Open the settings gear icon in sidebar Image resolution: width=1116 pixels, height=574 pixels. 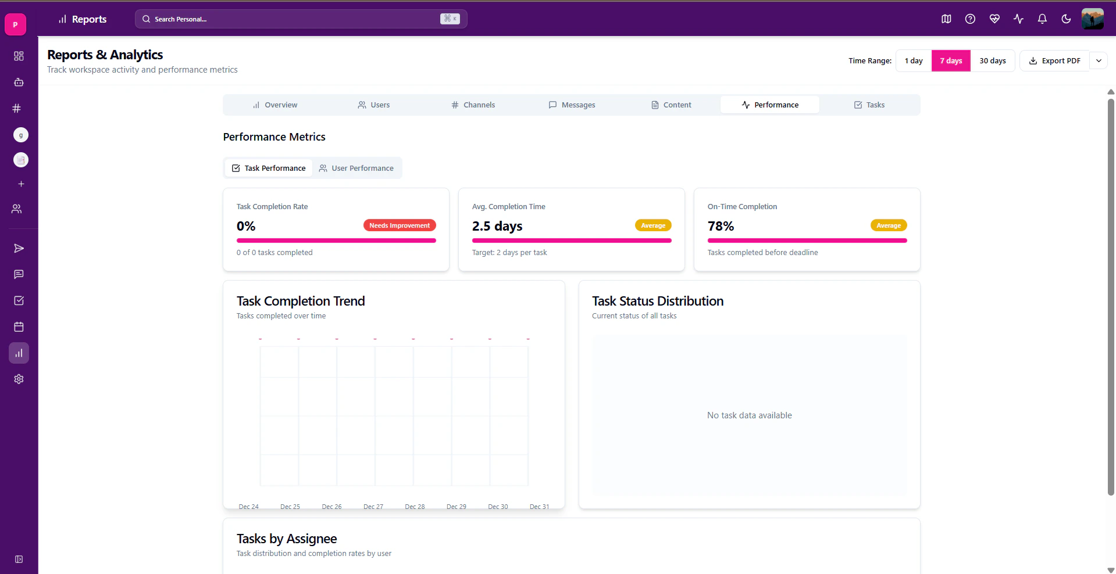point(19,379)
